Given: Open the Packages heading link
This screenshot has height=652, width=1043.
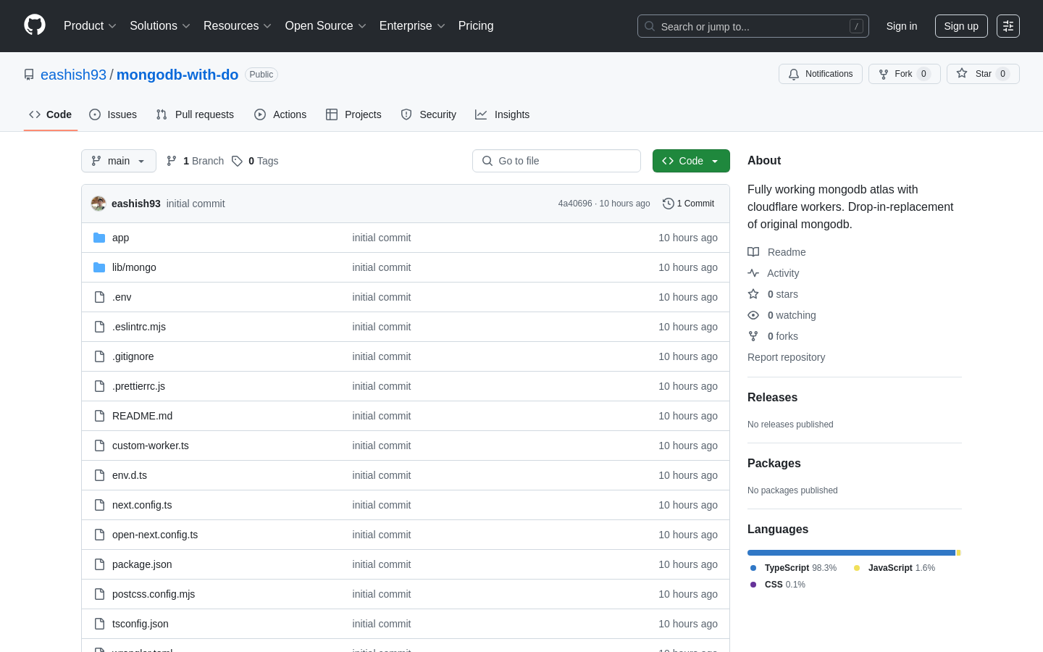Looking at the screenshot, I should coord(774,464).
